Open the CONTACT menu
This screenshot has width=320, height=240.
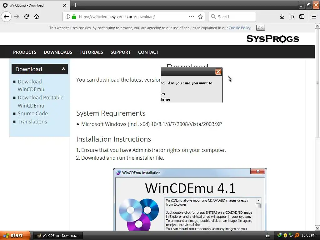click(148, 52)
